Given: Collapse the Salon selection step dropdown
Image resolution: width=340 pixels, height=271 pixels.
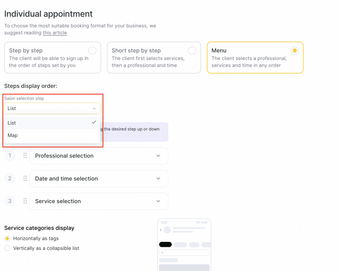Looking at the screenshot, I should [x=94, y=108].
